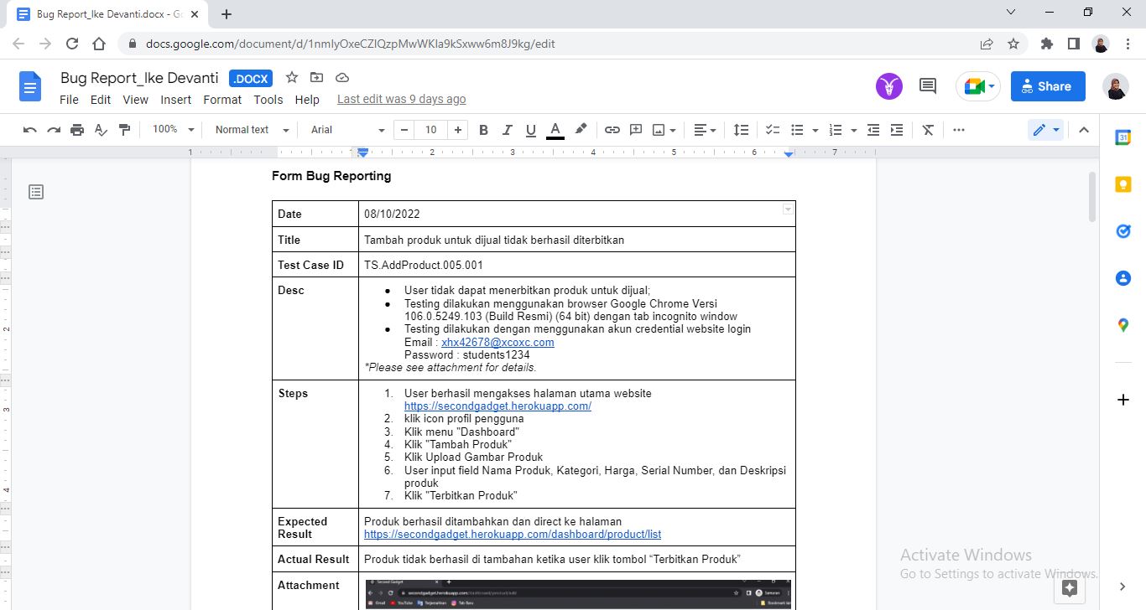The width and height of the screenshot is (1146, 610).
Task: Open the dashboard/product/list link
Action: click(x=513, y=534)
